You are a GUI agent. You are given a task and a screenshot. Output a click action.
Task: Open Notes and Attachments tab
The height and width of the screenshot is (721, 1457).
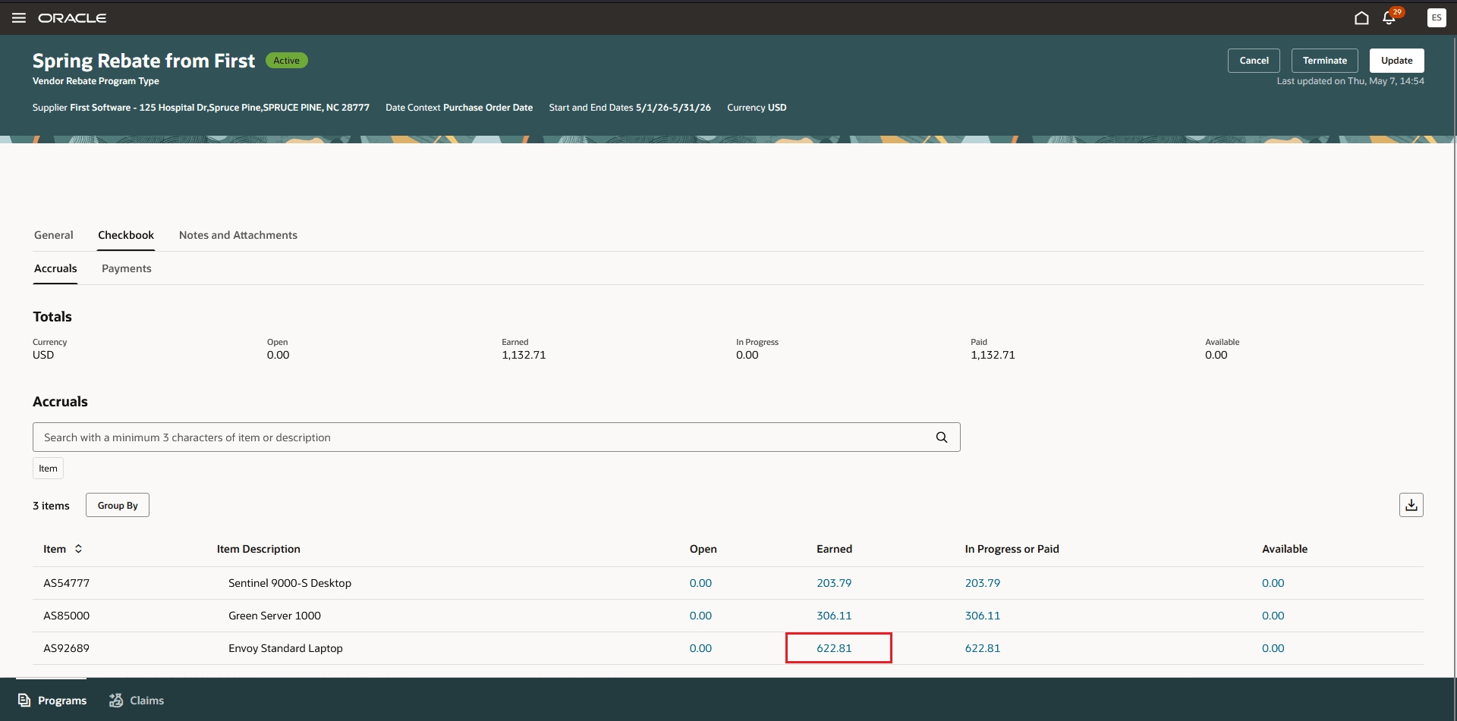click(238, 235)
